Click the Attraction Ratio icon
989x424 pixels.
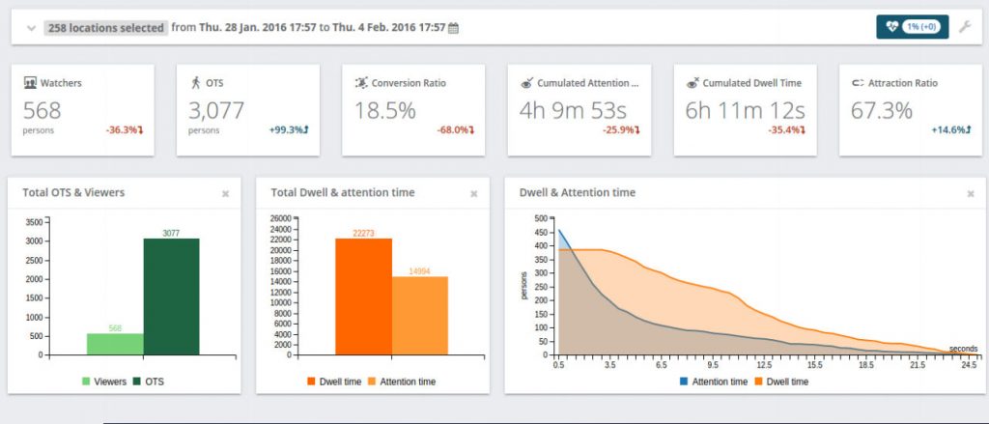[x=857, y=83]
